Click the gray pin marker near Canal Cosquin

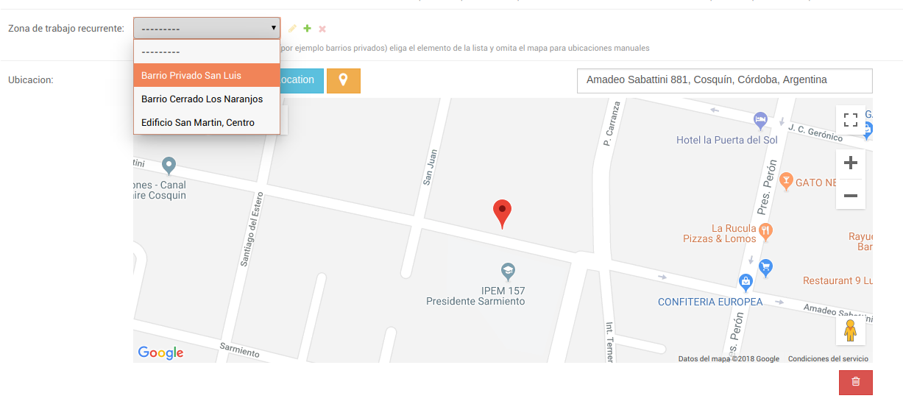point(169,166)
